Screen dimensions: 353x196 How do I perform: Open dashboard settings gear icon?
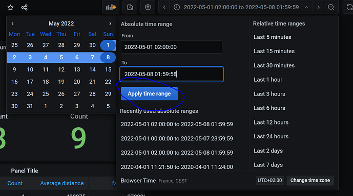pos(148,7)
